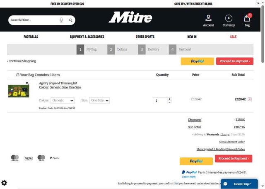This screenshot has width=265, height=189.
Task: Select step 1 My Bag
Action: tap(87, 49)
